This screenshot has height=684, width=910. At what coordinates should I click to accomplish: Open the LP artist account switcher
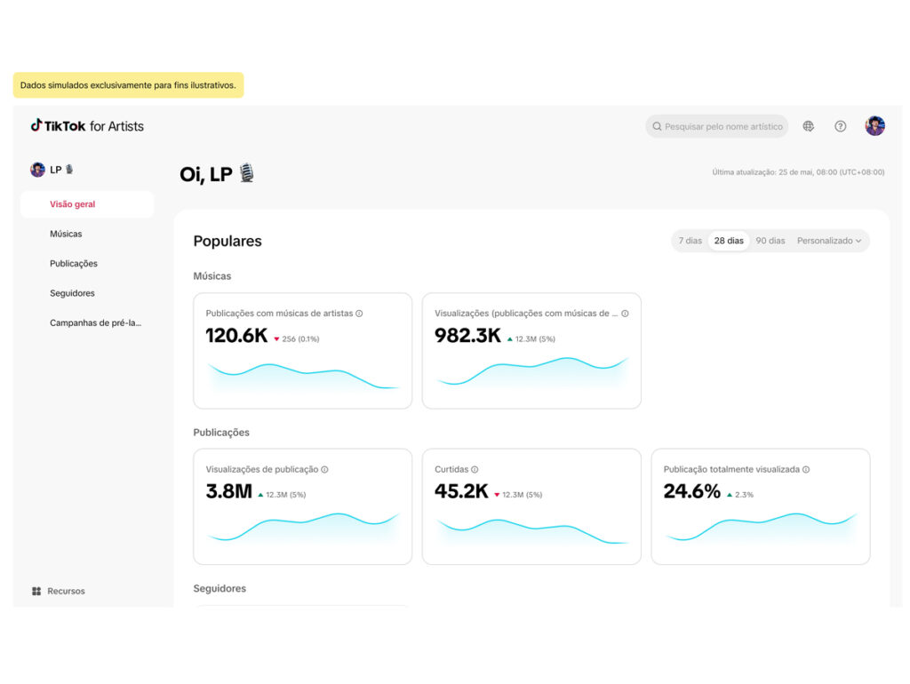point(52,170)
